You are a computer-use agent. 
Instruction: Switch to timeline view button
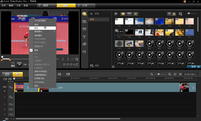pyautogui.click(x=17, y=74)
